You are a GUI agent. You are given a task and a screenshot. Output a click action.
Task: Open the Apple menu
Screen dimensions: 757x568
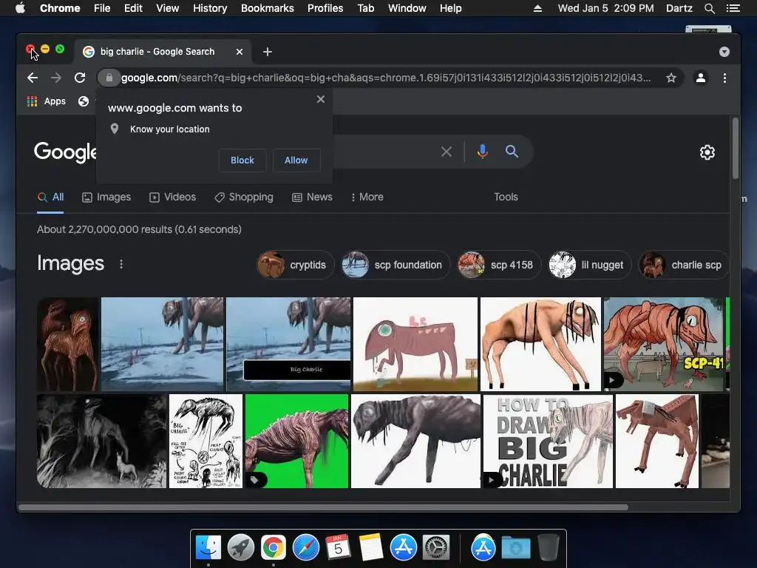point(20,8)
